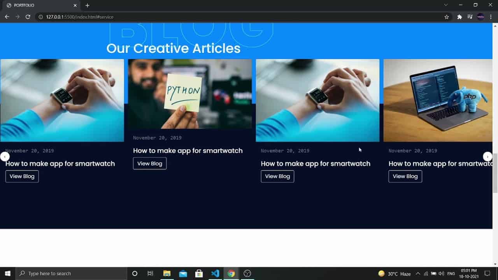
Task: Slide carousel to previous article
Action: coord(5,156)
